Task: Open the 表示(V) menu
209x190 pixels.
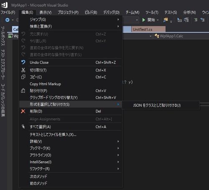Action: click(x=46, y=13)
